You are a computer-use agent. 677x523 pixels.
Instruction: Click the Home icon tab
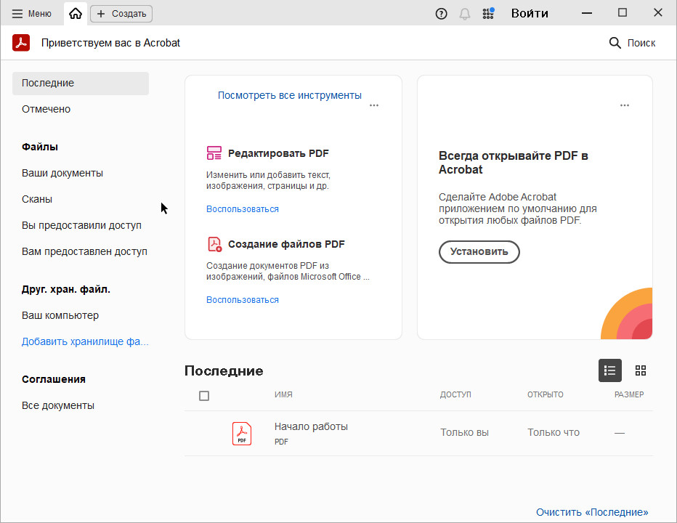coord(76,13)
